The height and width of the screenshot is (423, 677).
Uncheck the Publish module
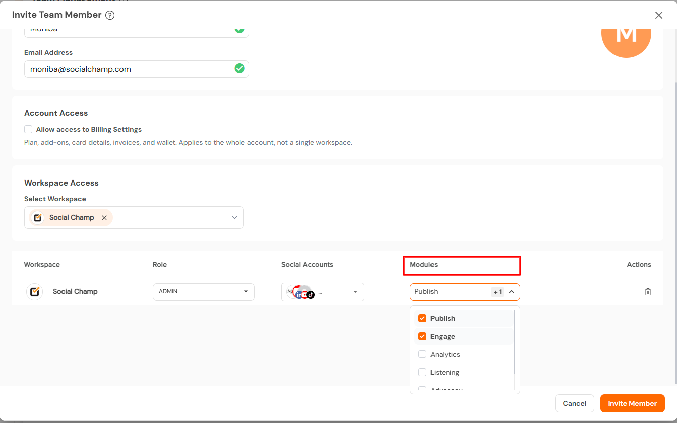[x=422, y=318]
